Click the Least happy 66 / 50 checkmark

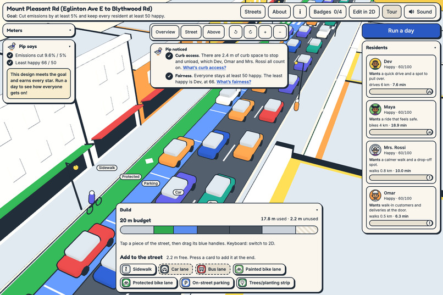(x=10, y=63)
